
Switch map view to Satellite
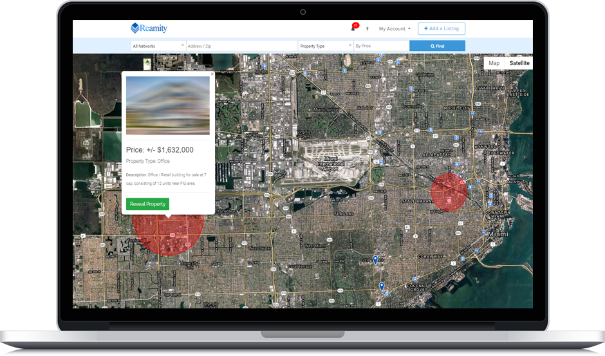519,63
